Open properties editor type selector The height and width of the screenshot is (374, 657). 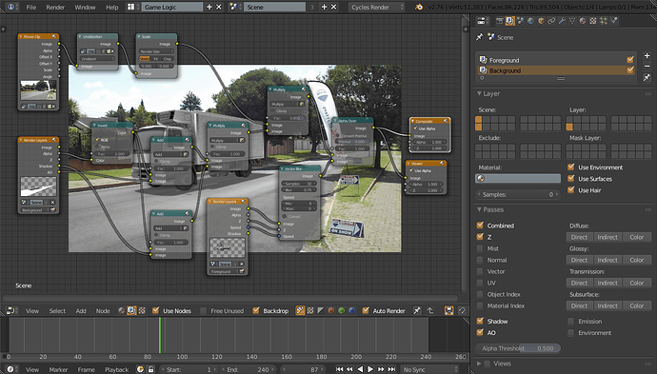483,21
